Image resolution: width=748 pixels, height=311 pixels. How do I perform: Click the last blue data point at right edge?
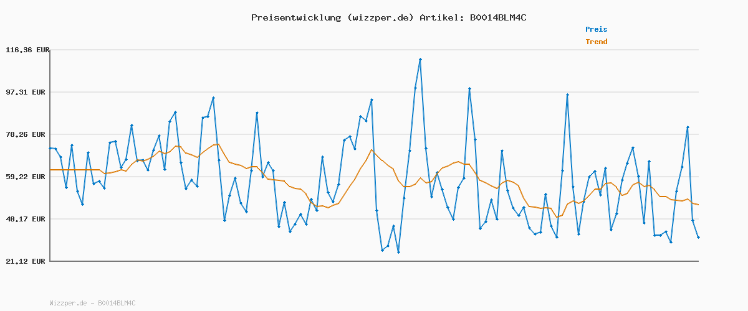tap(698, 237)
